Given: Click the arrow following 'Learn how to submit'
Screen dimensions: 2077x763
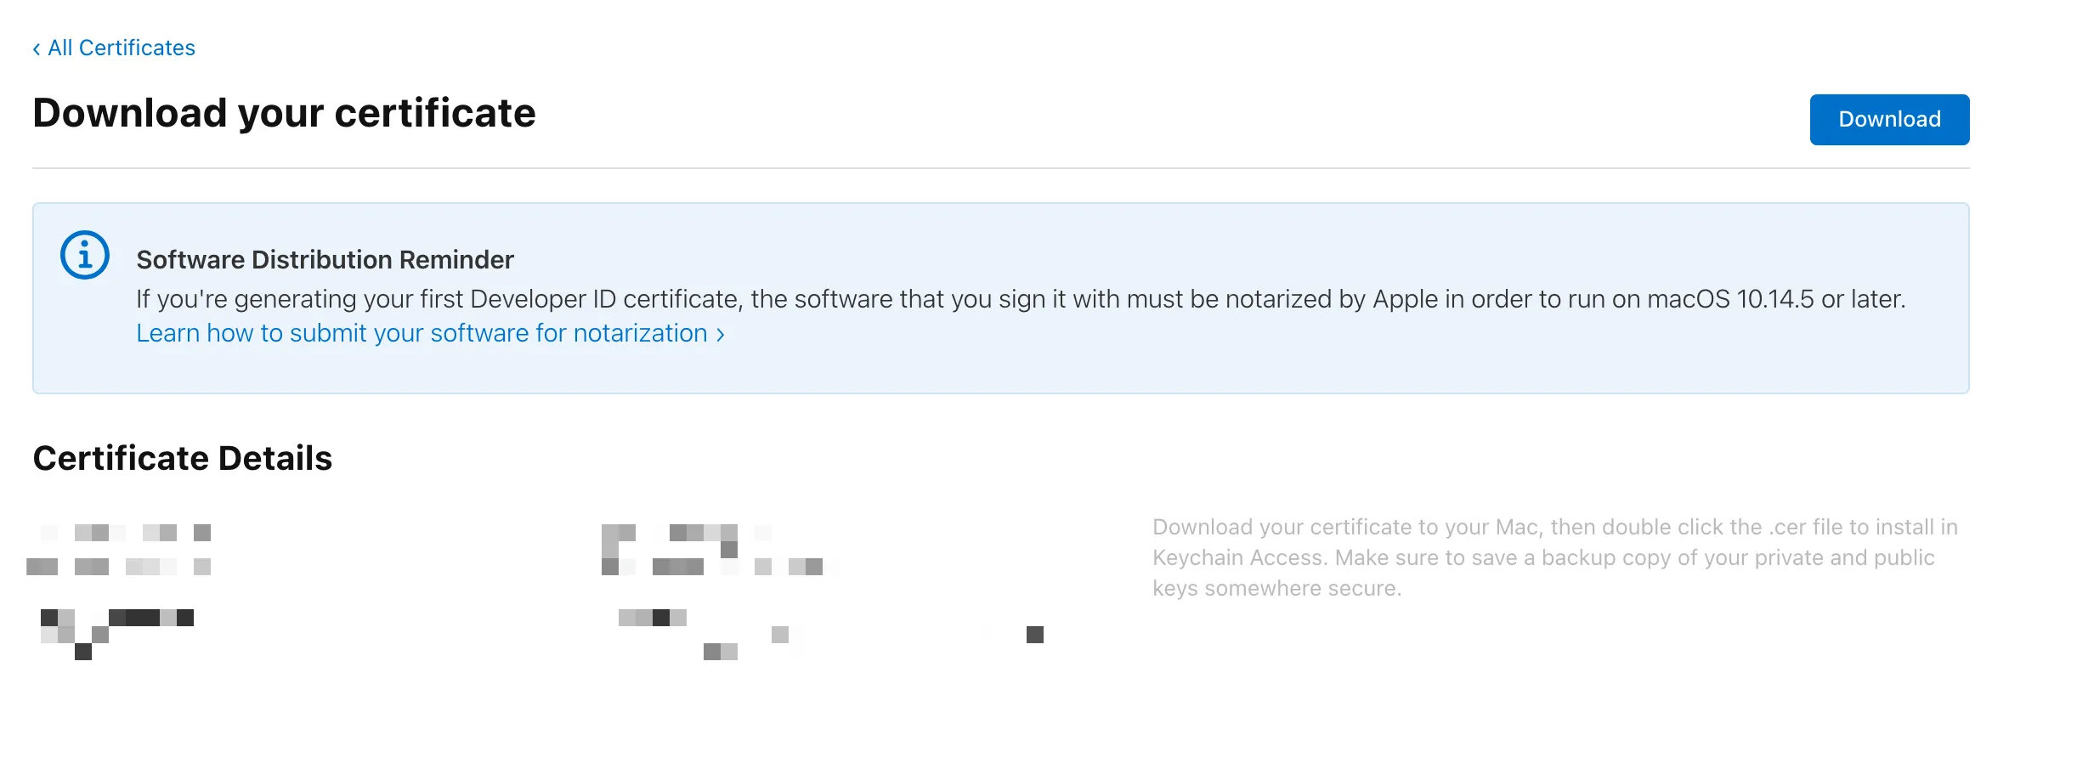Looking at the screenshot, I should pyautogui.click(x=720, y=333).
